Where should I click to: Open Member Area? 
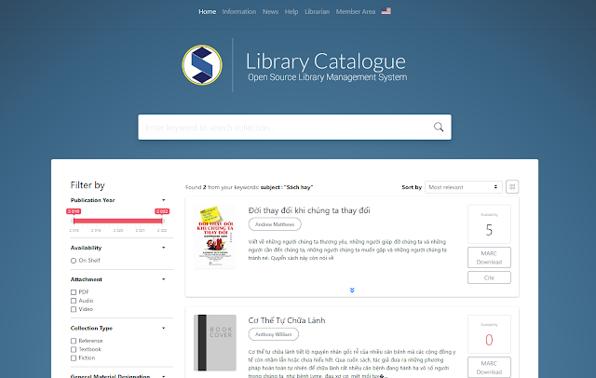tap(356, 12)
